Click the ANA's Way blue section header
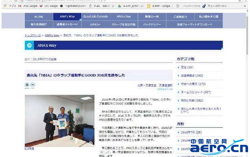This screenshot has width=250, height=157. 124,45
